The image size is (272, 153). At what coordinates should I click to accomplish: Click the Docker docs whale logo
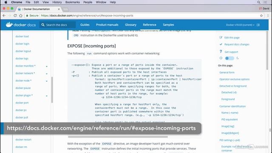(x=9, y=25)
